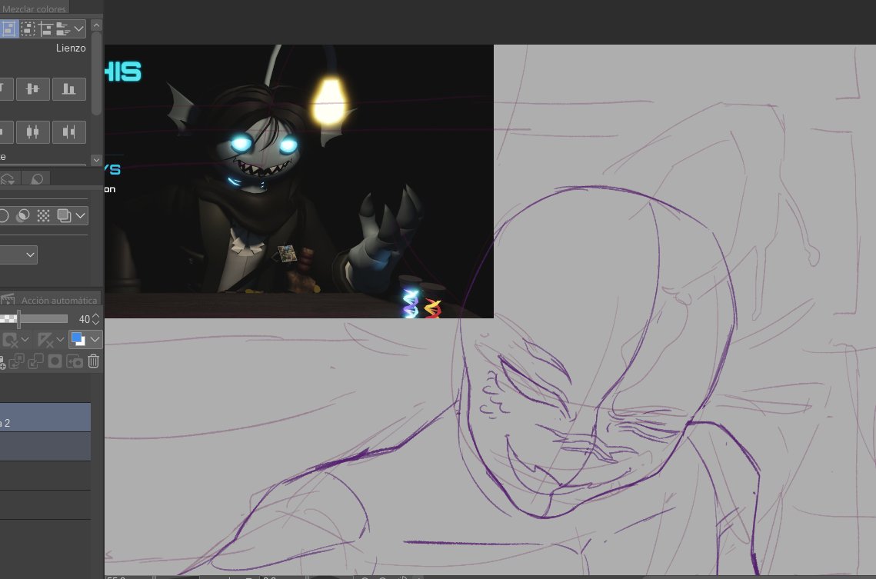Open the Mezclar colores tab
This screenshot has width=876, height=579.
[34, 8]
